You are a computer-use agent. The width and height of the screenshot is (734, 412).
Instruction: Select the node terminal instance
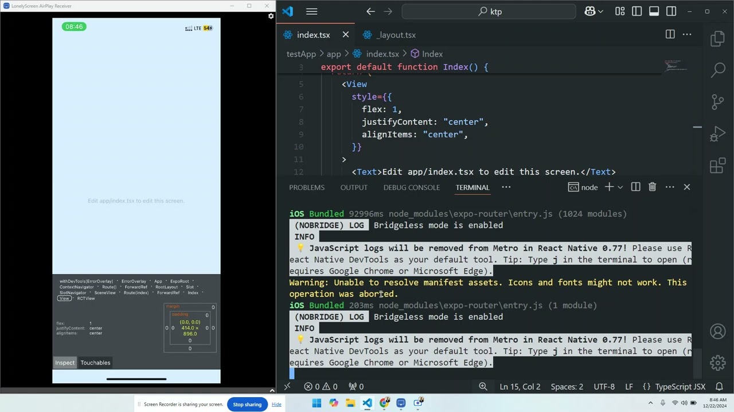click(x=583, y=187)
